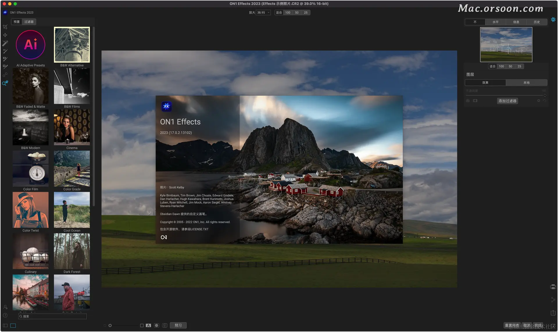
Task: Toggle the A clipping overlay icon
Action: pyautogui.click(x=149, y=326)
